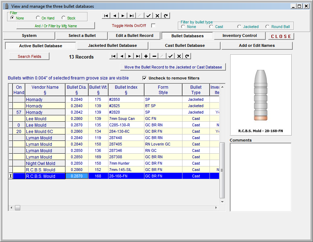Open the Inventory Control tab

pyautogui.click(x=239, y=35)
